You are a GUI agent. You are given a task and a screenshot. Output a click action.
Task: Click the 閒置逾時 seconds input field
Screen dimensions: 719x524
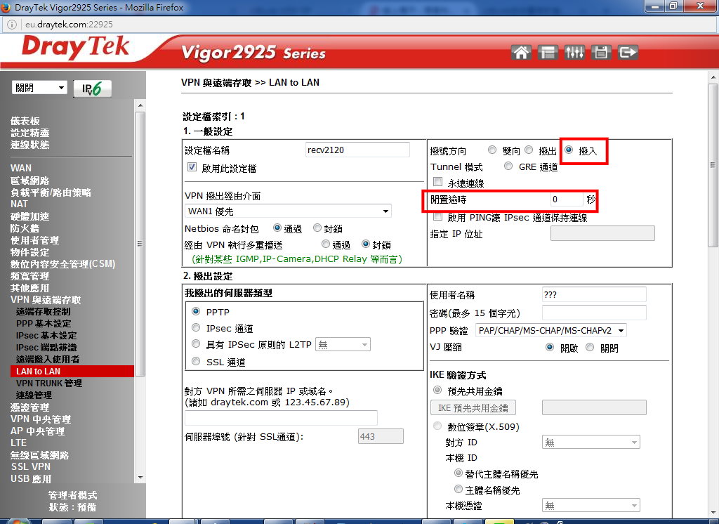click(565, 200)
